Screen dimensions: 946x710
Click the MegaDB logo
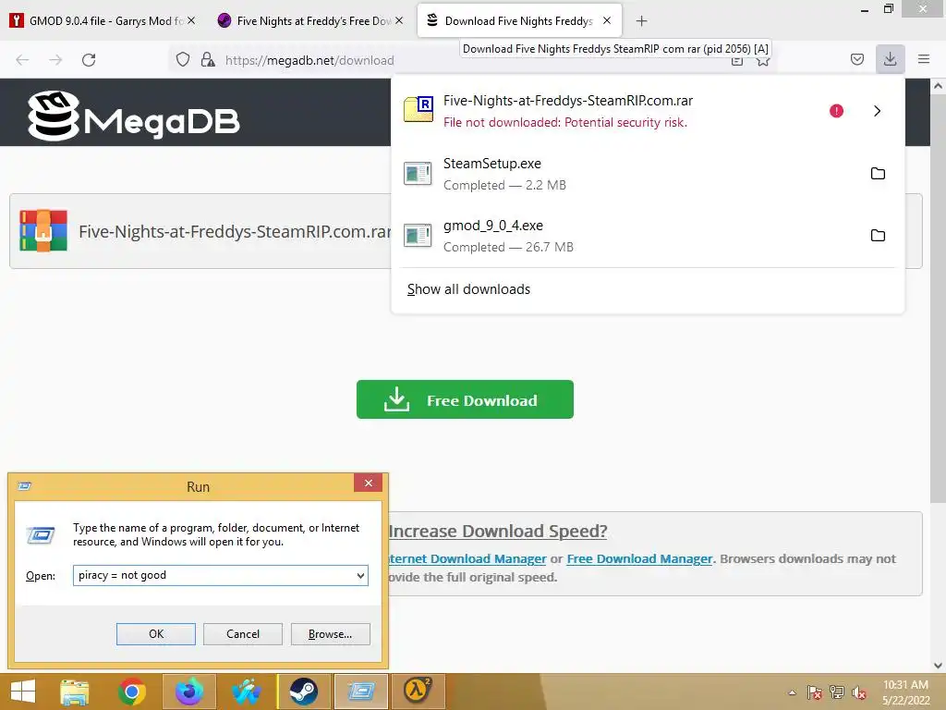(133, 116)
